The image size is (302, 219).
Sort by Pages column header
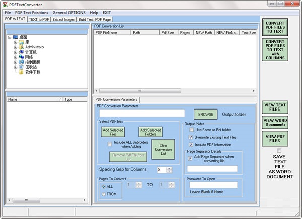(x=186, y=33)
